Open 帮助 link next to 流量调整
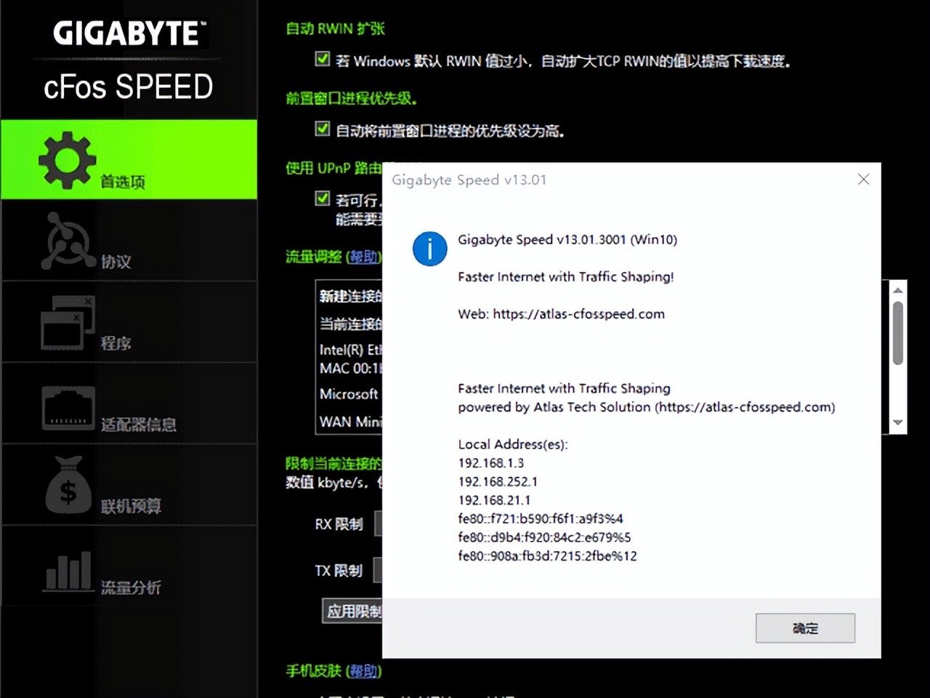Image resolution: width=930 pixels, height=698 pixels. pos(364,257)
